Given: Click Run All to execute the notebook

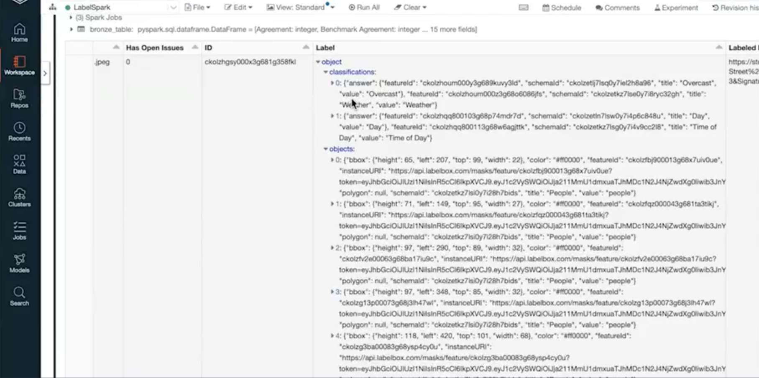Looking at the screenshot, I should [x=364, y=8].
